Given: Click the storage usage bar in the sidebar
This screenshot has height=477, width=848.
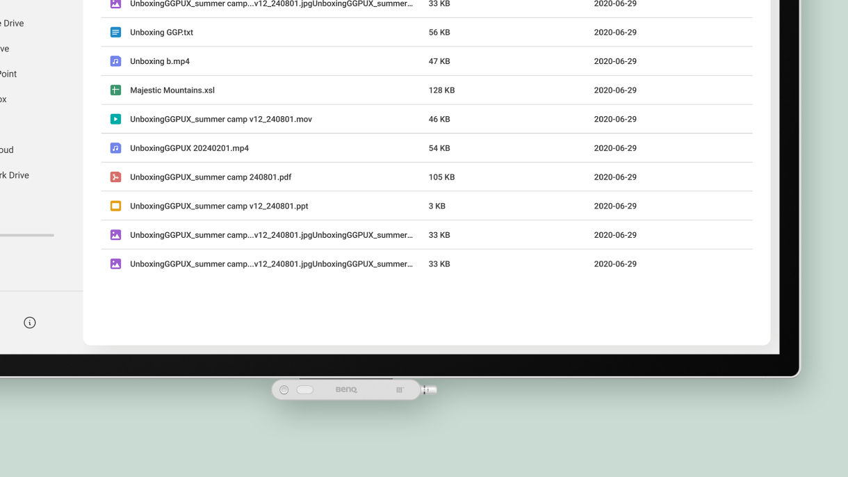Looking at the screenshot, I should coord(26,235).
